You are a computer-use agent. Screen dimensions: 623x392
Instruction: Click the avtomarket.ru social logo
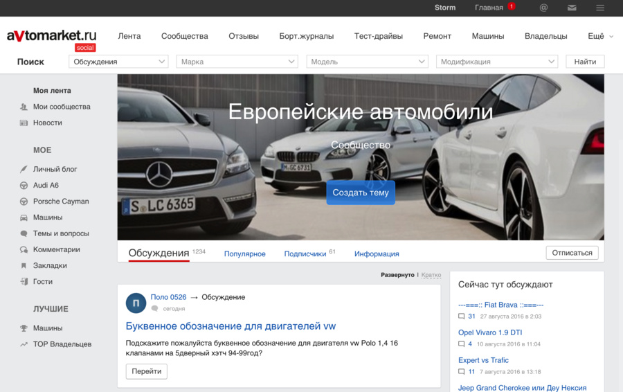(x=52, y=40)
